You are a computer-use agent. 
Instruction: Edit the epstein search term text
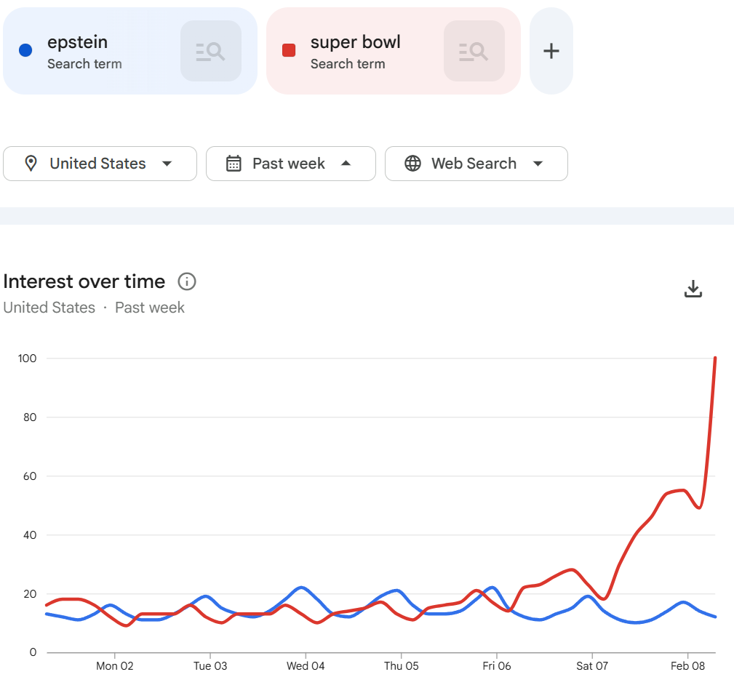(x=78, y=42)
